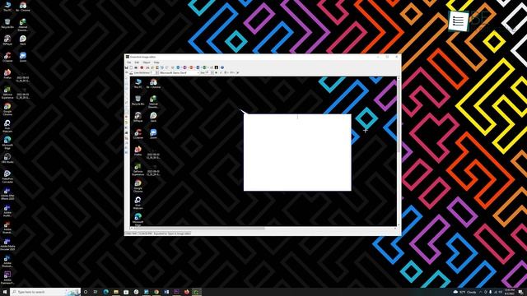
Task: Open the Object menu in Greenshot editor
Action: pyautogui.click(x=147, y=62)
